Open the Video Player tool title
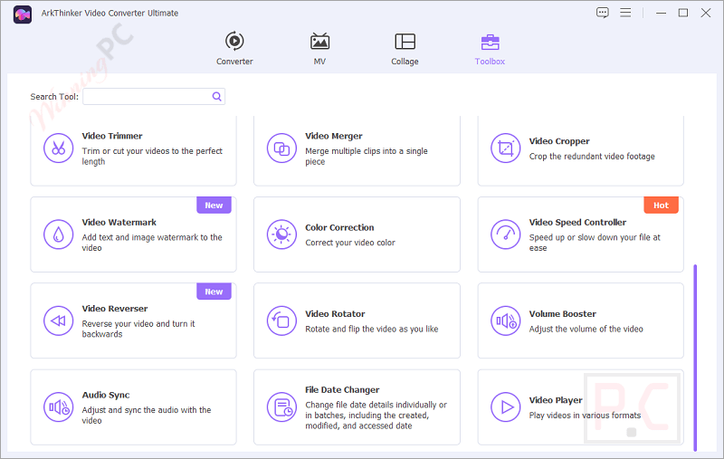 (x=556, y=400)
